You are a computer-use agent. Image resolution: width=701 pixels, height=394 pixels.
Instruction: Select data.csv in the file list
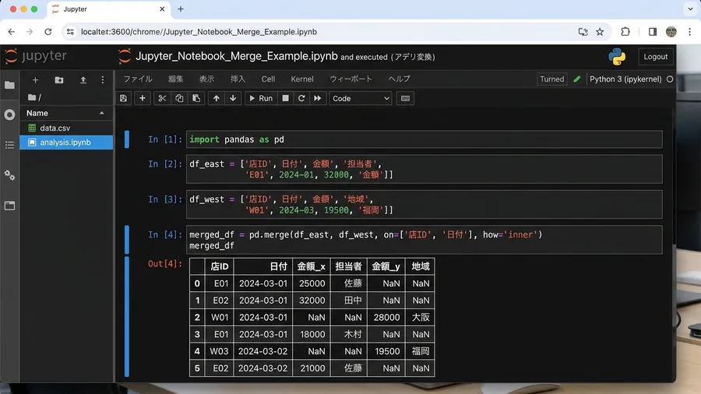click(x=66, y=128)
